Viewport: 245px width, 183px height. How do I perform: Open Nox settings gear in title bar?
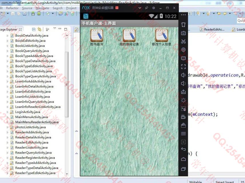154,8
